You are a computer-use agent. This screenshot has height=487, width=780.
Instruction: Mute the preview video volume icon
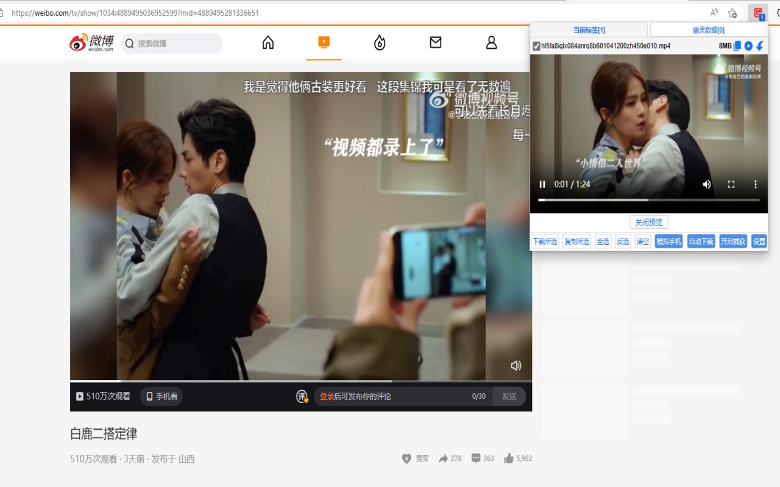pos(707,184)
